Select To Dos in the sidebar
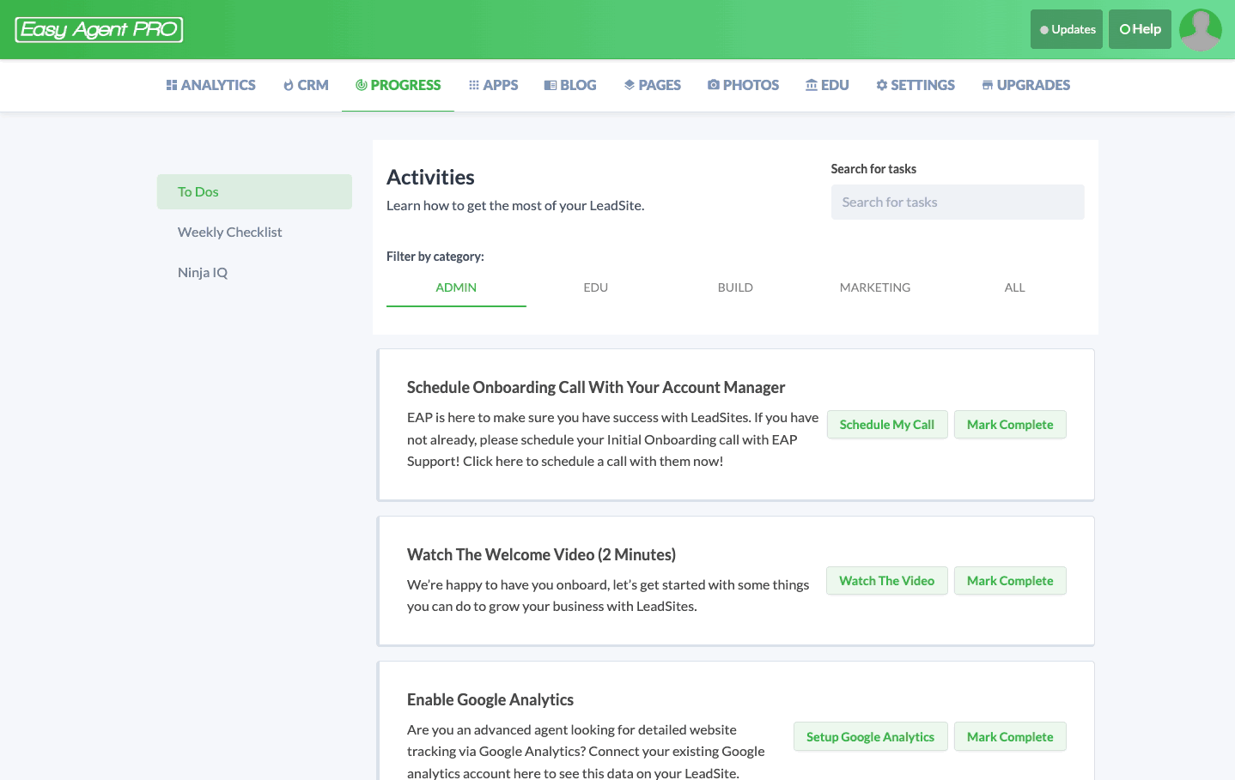This screenshot has height=780, width=1235. [x=254, y=191]
